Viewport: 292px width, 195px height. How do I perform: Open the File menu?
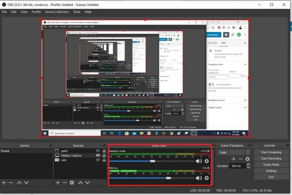(4, 12)
